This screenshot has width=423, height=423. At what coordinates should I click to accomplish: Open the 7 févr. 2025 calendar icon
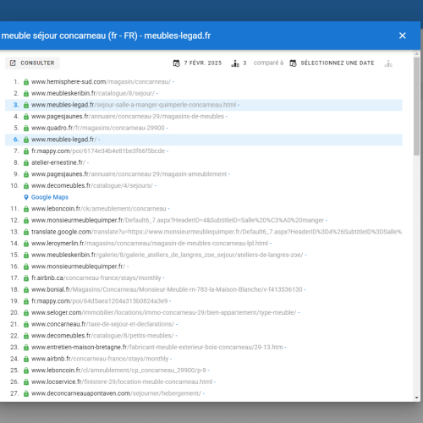click(177, 63)
